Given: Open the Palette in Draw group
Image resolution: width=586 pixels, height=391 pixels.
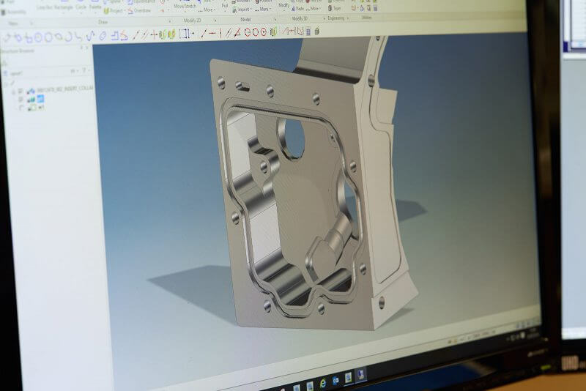Looking at the screenshot, I should (x=95, y=7).
